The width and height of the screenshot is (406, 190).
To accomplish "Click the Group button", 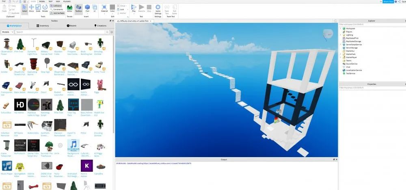I will pos(121,6).
